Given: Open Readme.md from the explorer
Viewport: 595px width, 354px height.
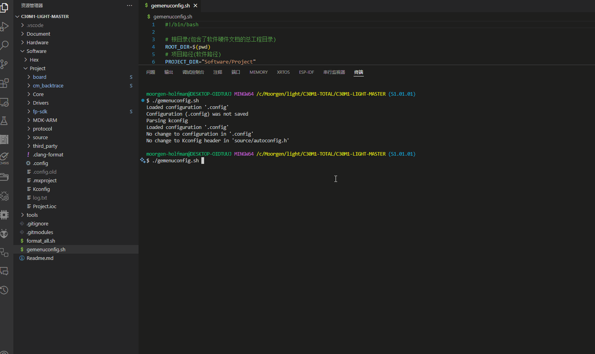Looking at the screenshot, I should 40,258.
